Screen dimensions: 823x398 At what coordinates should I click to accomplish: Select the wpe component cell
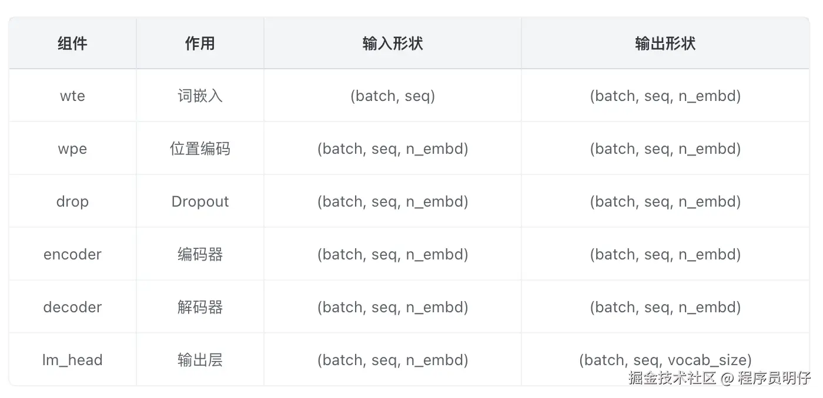[x=72, y=149]
